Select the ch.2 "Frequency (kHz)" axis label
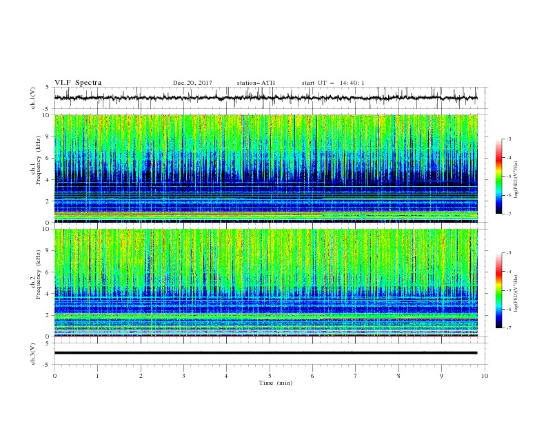This screenshot has width=546, height=422. (39, 274)
